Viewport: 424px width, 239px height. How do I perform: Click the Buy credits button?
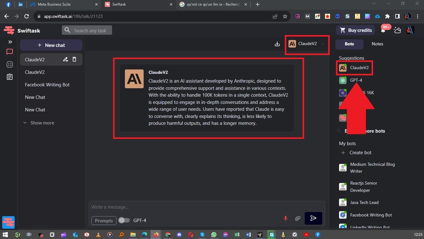coord(356,30)
